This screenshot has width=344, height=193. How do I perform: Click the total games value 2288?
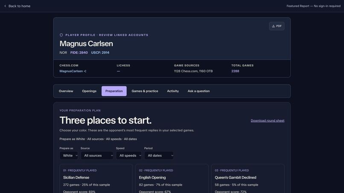[235, 71]
